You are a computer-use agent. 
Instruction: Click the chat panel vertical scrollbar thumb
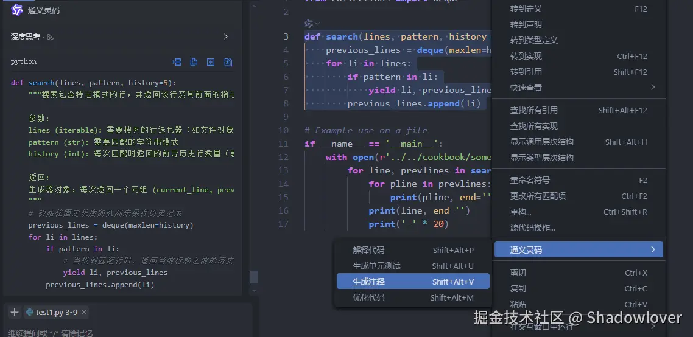(254, 277)
